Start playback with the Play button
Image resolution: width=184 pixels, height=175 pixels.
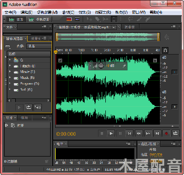[x=111, y=133]
